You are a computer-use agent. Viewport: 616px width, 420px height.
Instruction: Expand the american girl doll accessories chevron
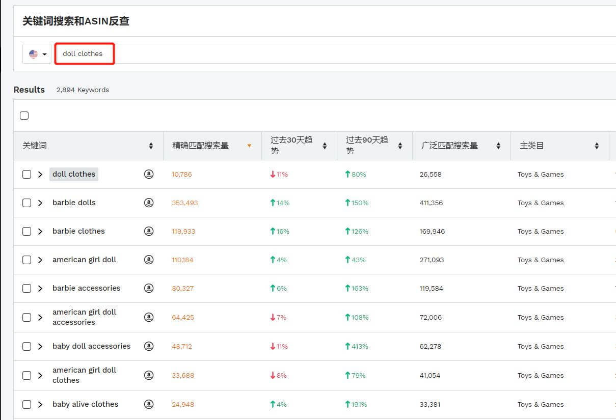point(40,317)
